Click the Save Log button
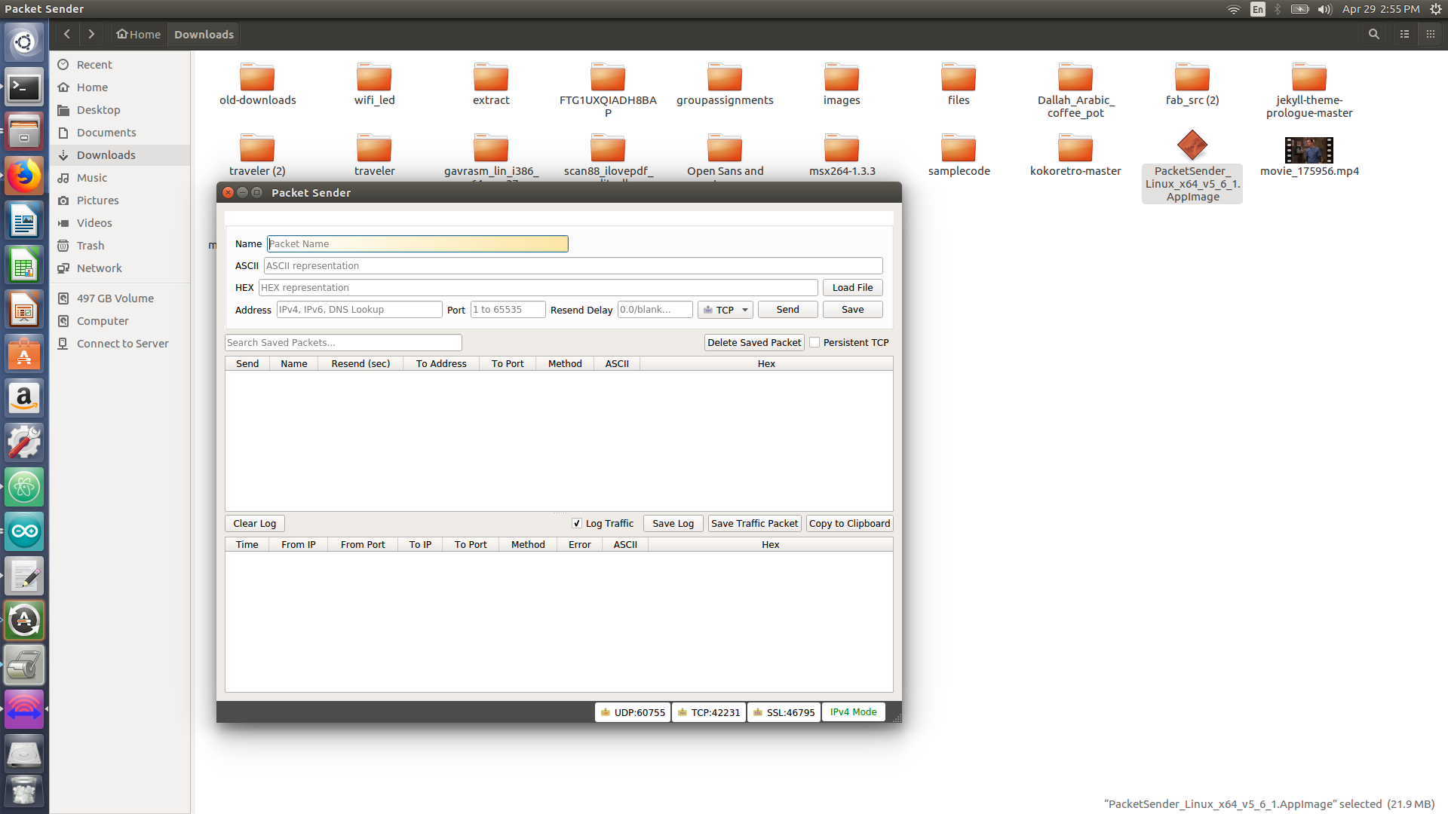 click(x=673, y=523)
